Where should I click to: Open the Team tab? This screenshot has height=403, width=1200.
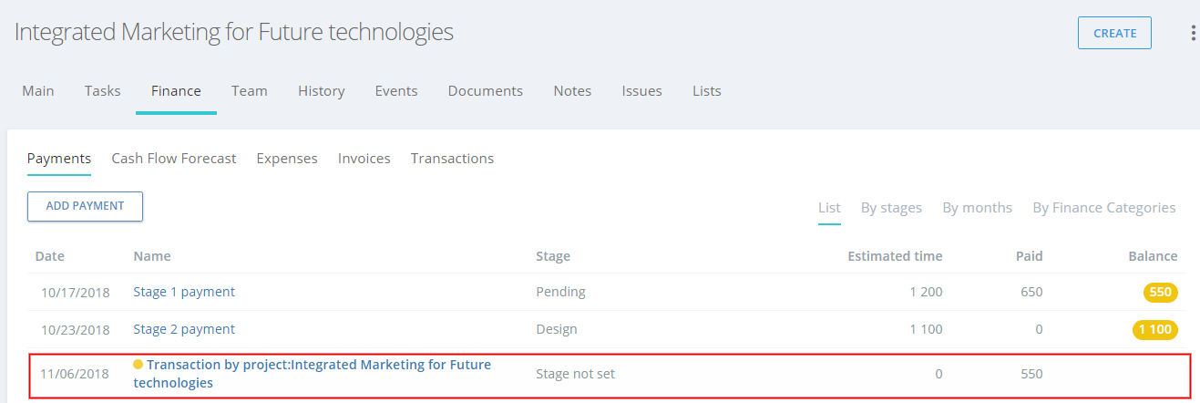point(250,91)
